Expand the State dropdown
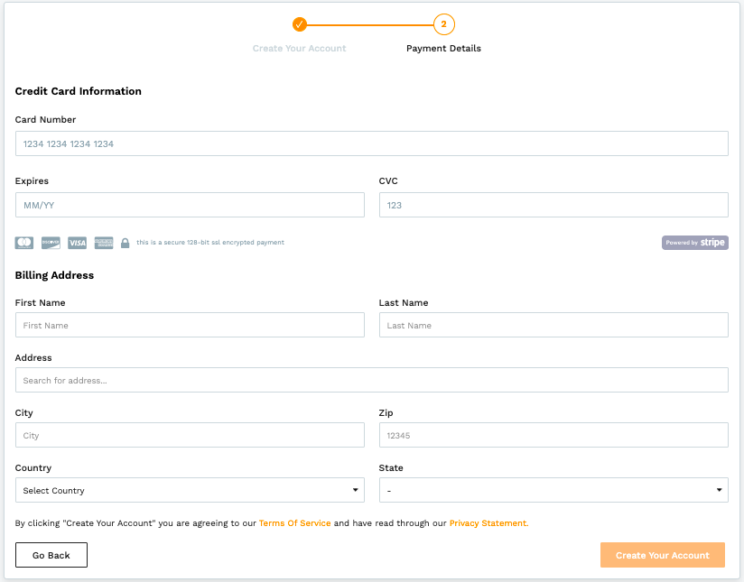This screenshot has width=744, height=582. click(x=553, y=490)
